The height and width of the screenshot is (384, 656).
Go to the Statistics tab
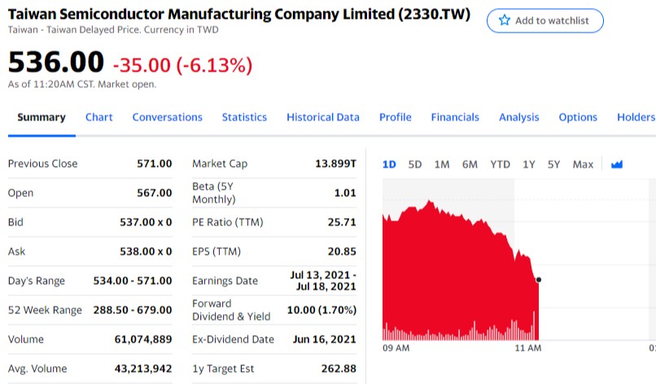pyautogui.click(x=244, y=117)
